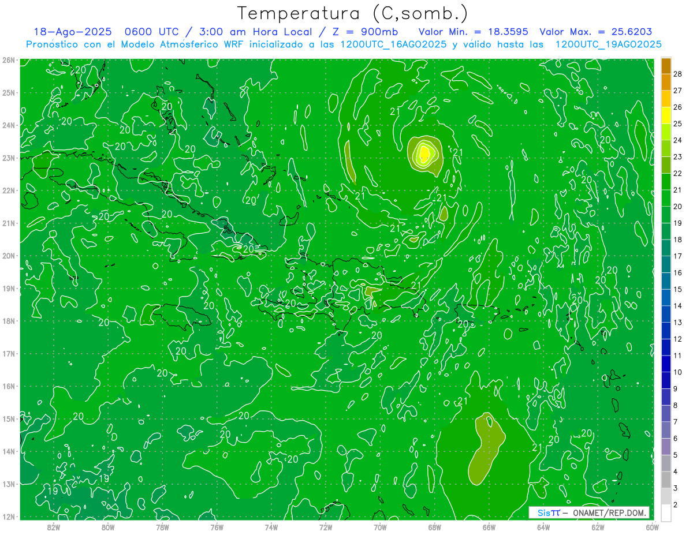Click the 70W longitude axis label
The width and height of the screenshot is (693, 535).
[x=380, y=527]
